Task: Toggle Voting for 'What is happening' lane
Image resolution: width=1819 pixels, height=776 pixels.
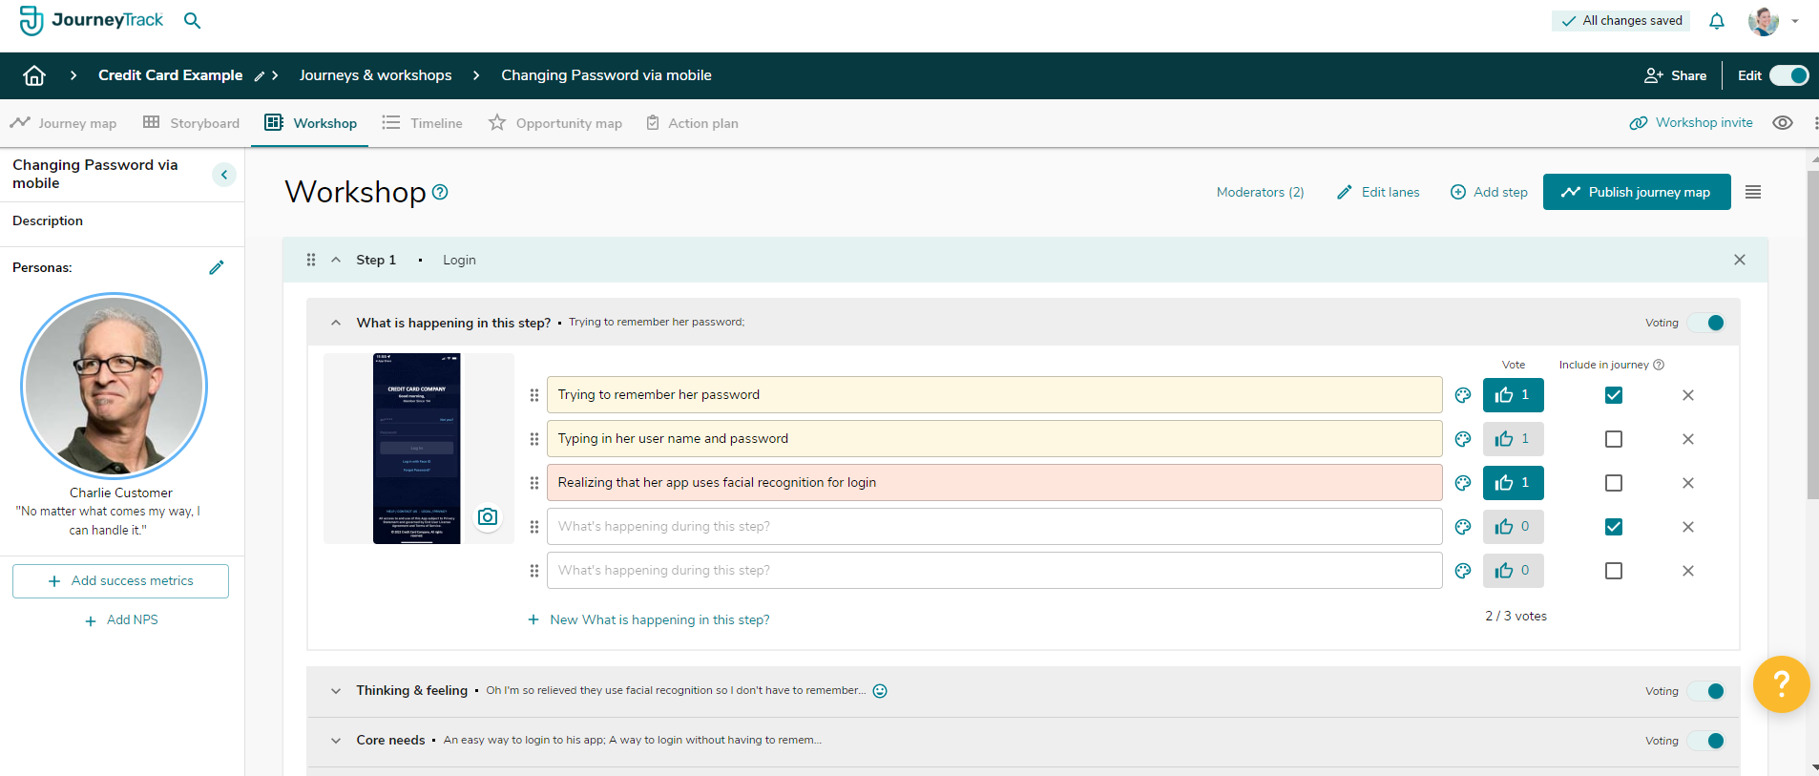Action: point(1706,323)
